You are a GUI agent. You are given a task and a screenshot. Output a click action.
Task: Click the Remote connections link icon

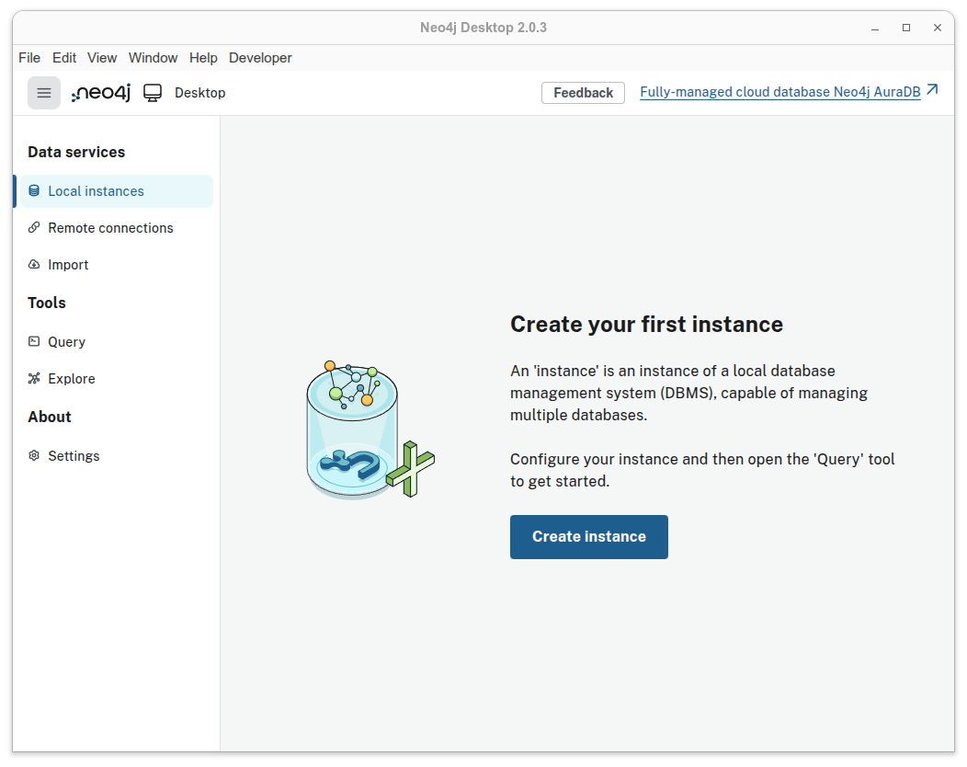click(34, 228)
